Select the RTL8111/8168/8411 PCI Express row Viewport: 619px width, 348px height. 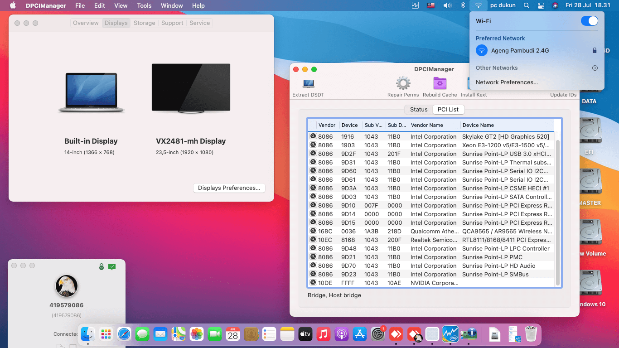pos(431,240)
